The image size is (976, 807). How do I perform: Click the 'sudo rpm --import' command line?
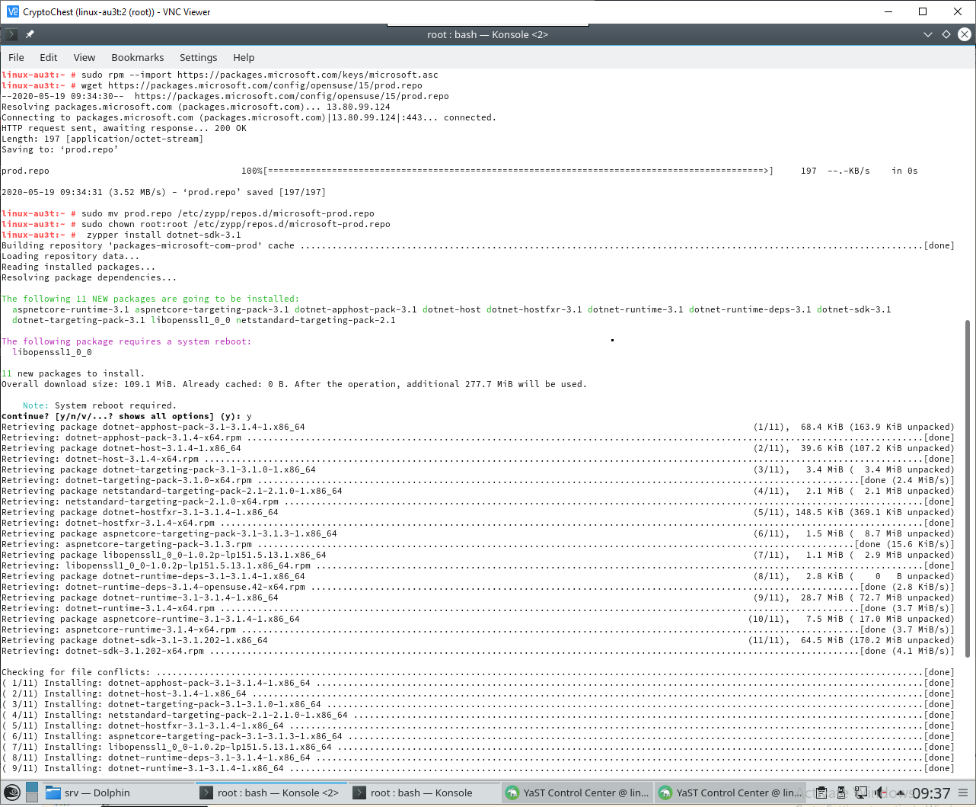click(220, 75)
